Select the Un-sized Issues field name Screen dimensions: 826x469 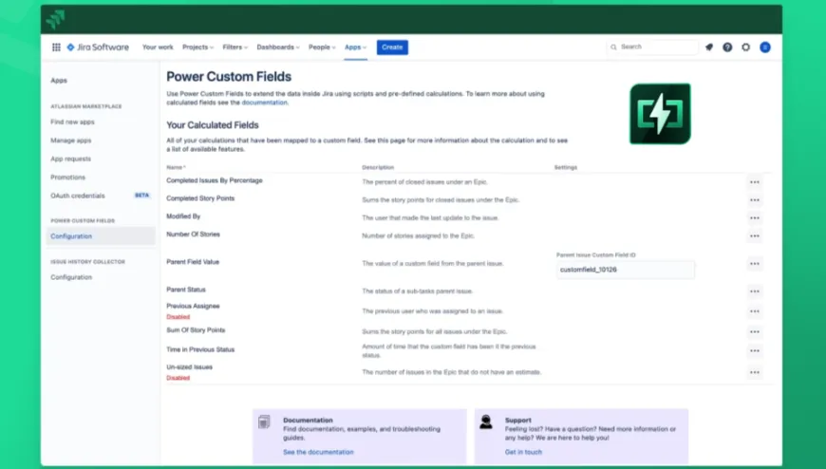coord(189,366)
